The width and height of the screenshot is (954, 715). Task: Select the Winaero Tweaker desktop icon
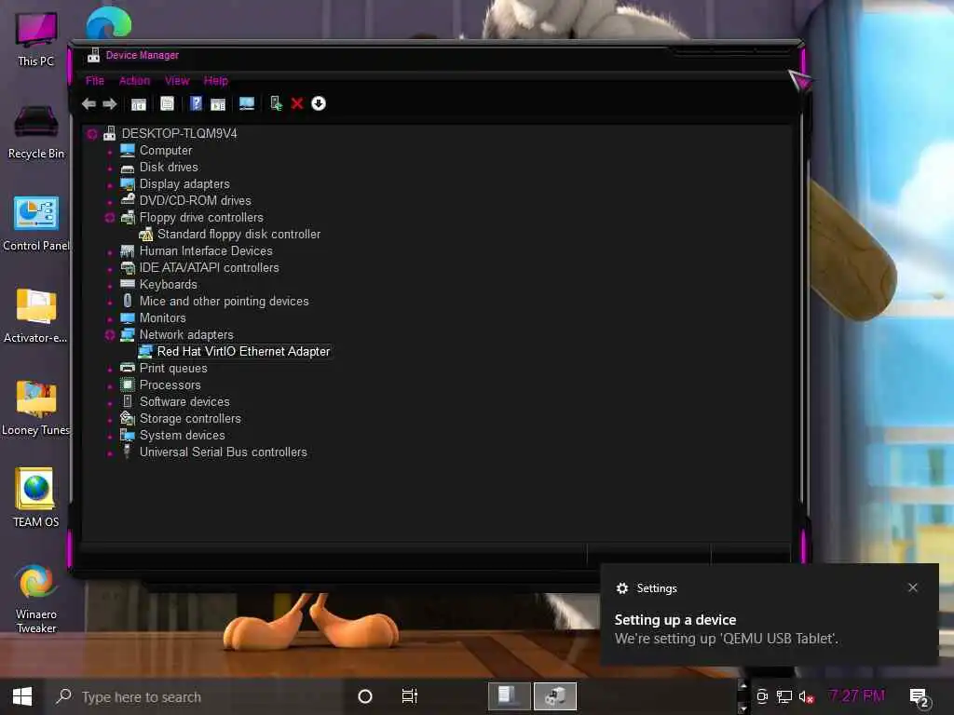36,599
